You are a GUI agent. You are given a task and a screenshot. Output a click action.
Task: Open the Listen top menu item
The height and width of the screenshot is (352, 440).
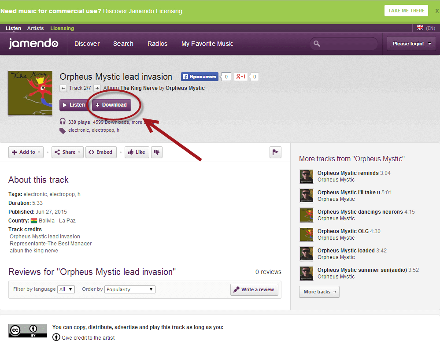14,28
